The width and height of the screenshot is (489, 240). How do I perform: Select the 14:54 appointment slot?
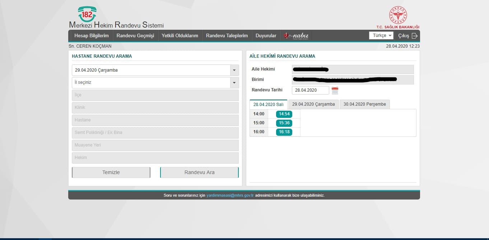[x=284, y=114]
